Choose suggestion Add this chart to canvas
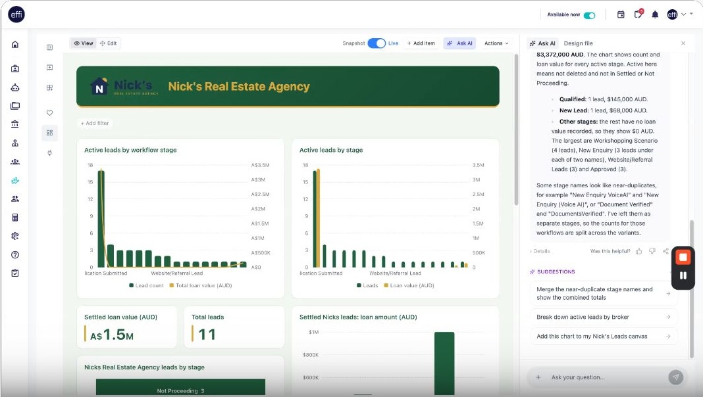 point(604,336)
